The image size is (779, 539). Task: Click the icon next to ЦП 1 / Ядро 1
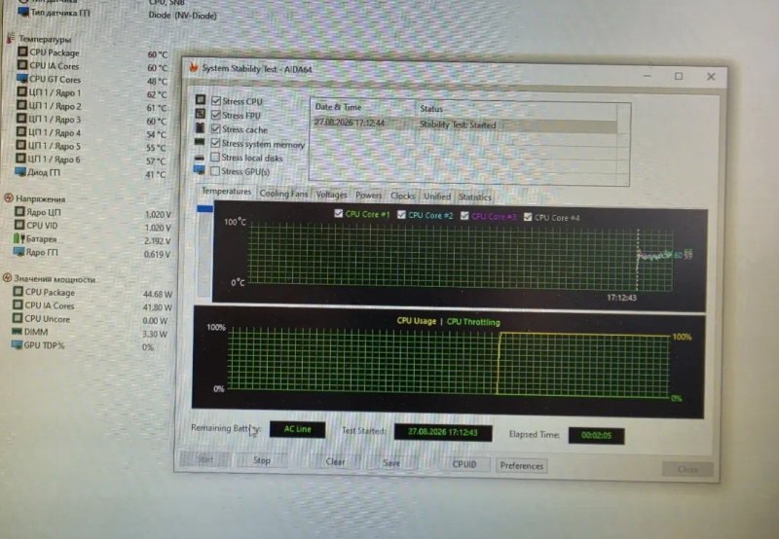[21, 91]
